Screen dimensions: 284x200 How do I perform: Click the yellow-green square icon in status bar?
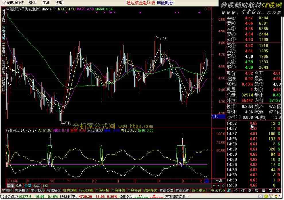click(x=266, y=196)
